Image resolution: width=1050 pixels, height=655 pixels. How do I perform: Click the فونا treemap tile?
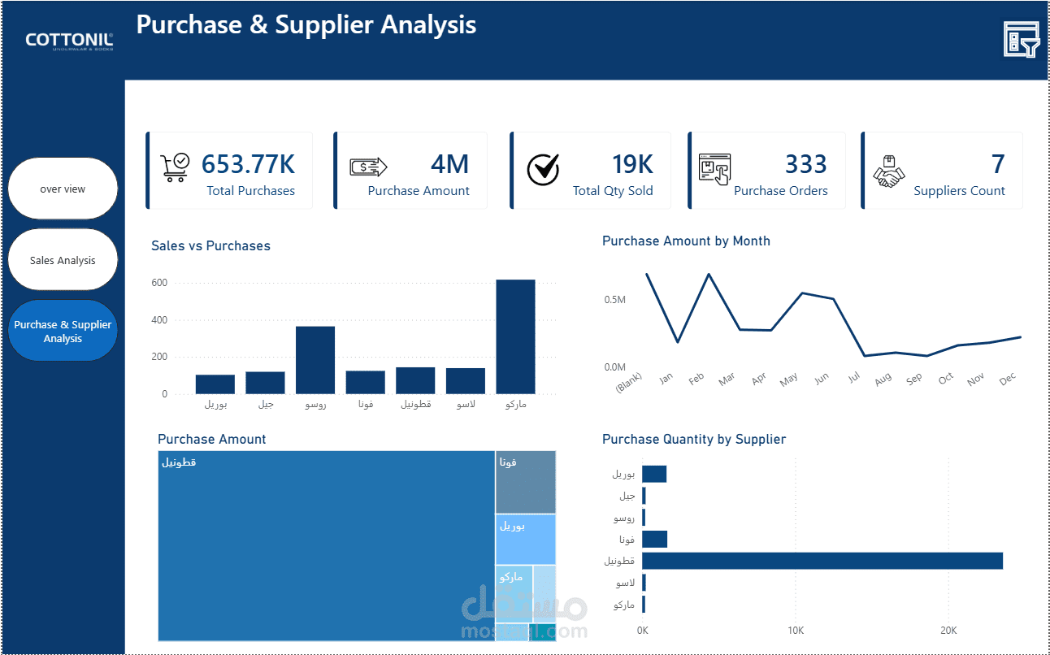click(526, 483)
